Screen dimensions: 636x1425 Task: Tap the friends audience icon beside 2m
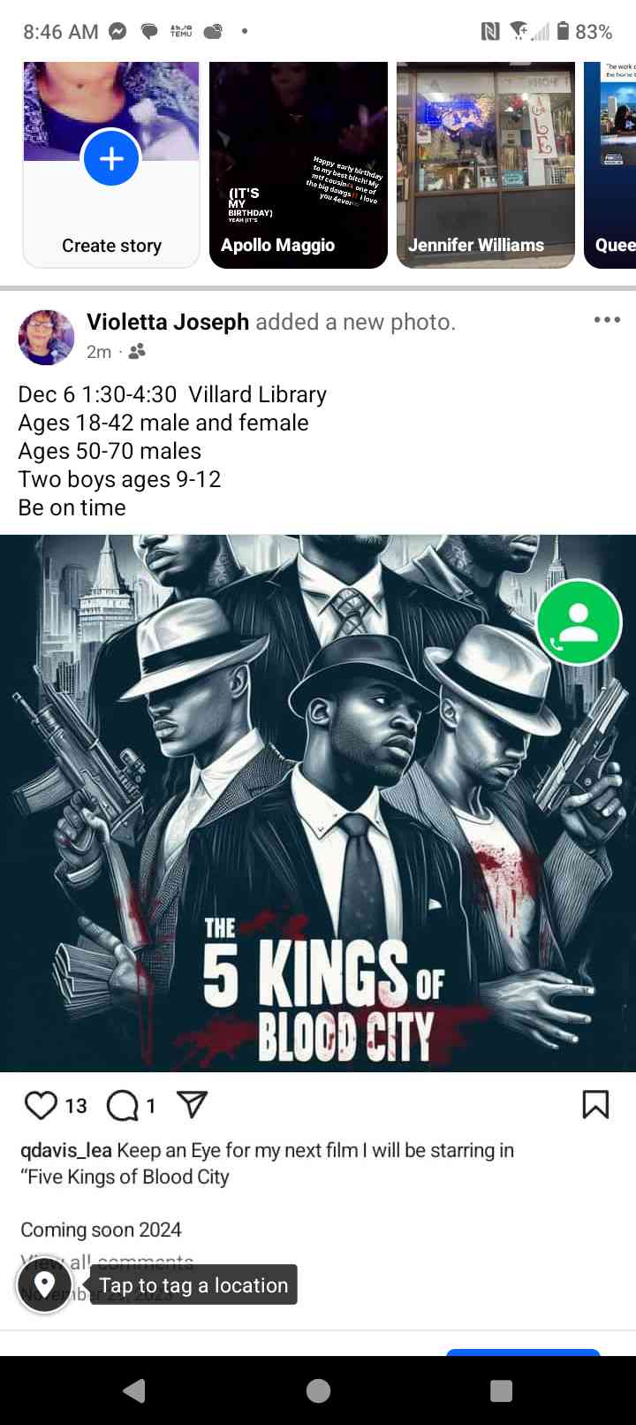coord(137,352)
